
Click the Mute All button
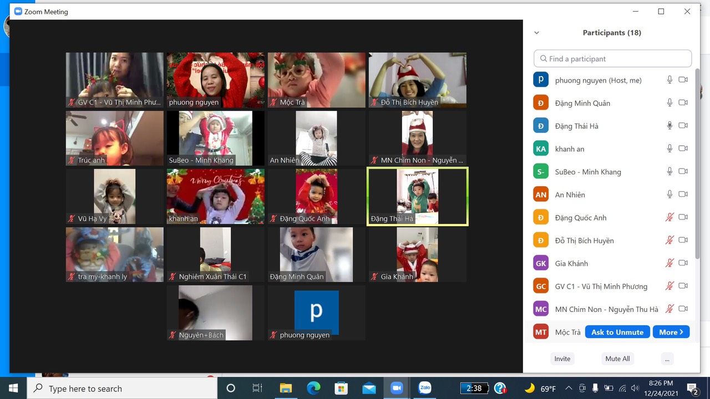coord(617,359)
